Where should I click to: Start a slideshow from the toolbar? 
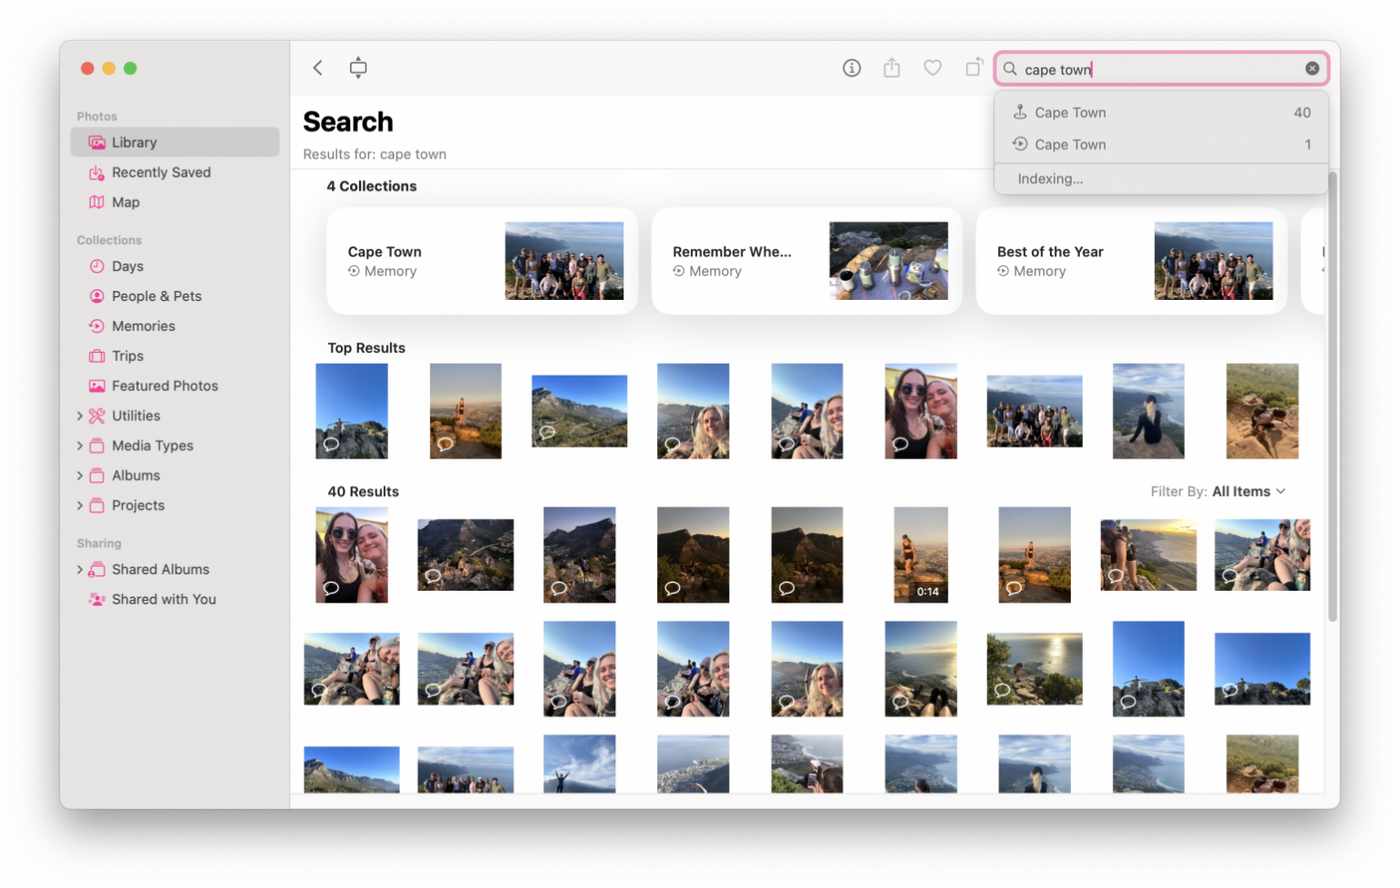(358, 67)
